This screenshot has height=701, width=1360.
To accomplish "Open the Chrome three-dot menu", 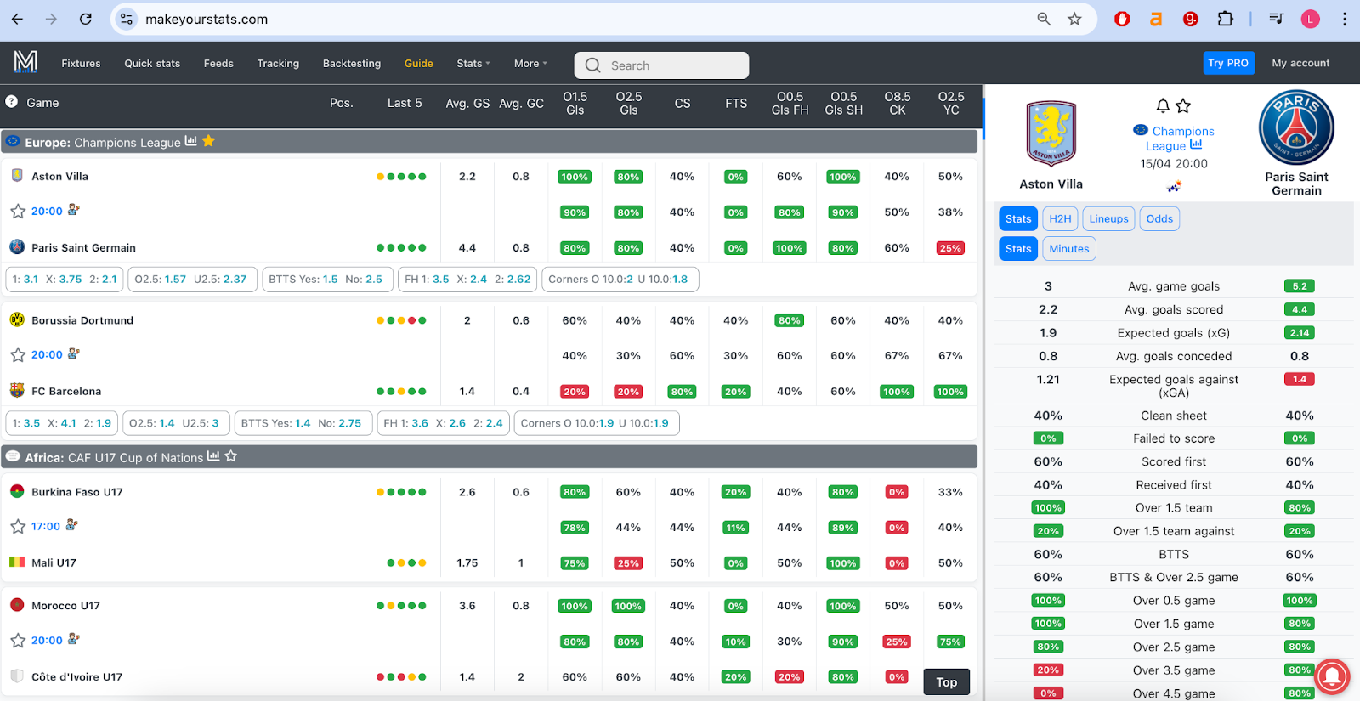I will 1344,19.
